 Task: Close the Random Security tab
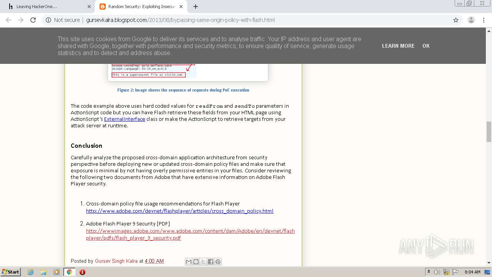click(x=181, y=7)
